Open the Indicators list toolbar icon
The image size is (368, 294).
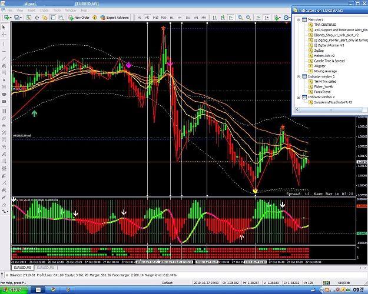tap(276, 18)
